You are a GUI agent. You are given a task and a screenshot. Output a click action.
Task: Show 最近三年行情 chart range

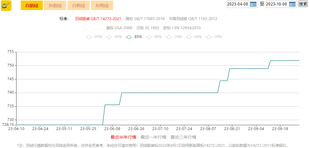pos(183,137)
